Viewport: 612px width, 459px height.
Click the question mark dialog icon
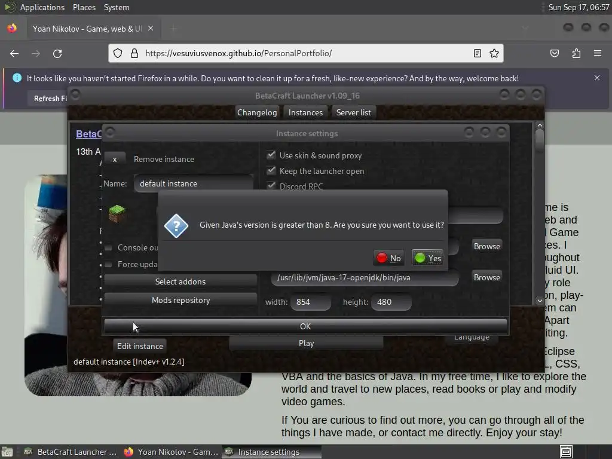pos(176,225)
